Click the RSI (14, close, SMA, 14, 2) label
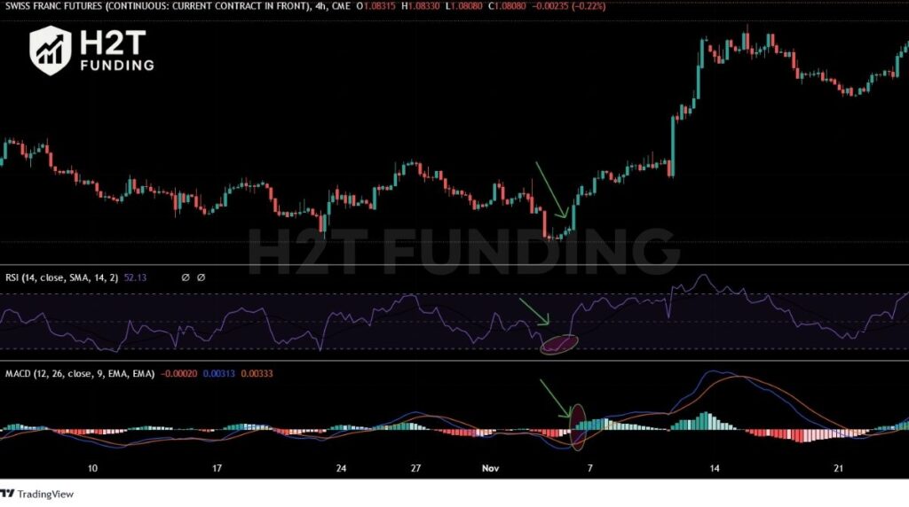The width and height of the screenshot is (909, 507). coord(61,277)
